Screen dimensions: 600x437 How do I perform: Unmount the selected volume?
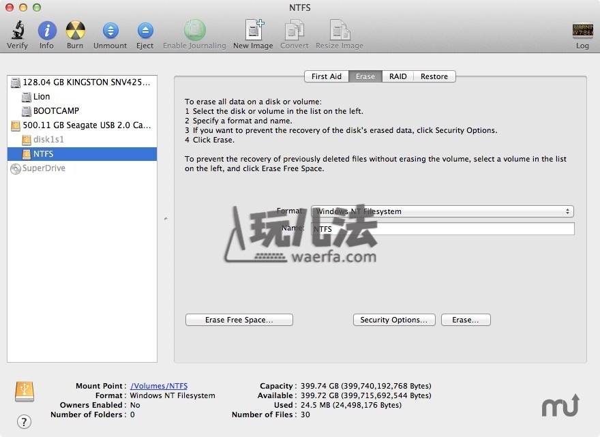tap(110, 31)
